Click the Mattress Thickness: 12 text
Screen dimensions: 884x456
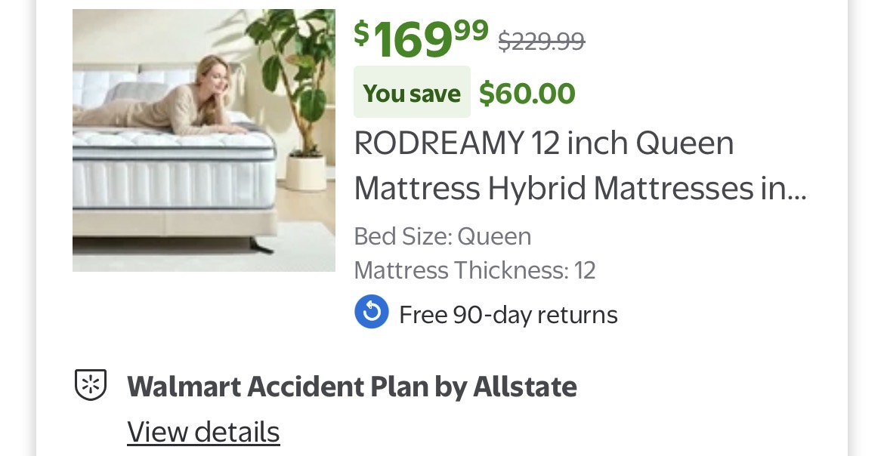click(x=474, y=270)
